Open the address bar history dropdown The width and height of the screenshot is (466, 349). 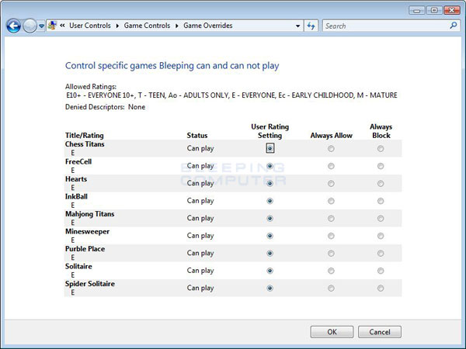297,26
